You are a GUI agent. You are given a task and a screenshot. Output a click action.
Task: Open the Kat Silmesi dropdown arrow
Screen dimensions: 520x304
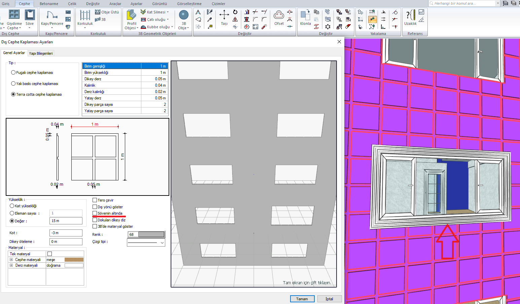pyautogui.click(x=168, y=12)
